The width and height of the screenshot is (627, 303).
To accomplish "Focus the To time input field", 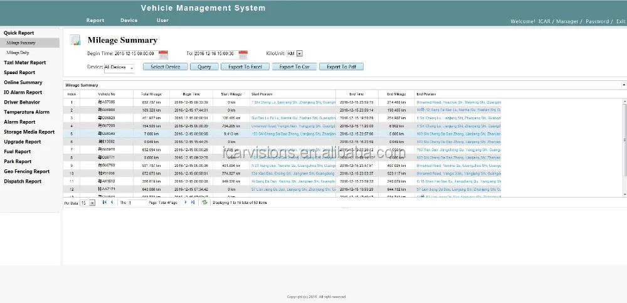I will pyautogui.click(x=216, y=53).
